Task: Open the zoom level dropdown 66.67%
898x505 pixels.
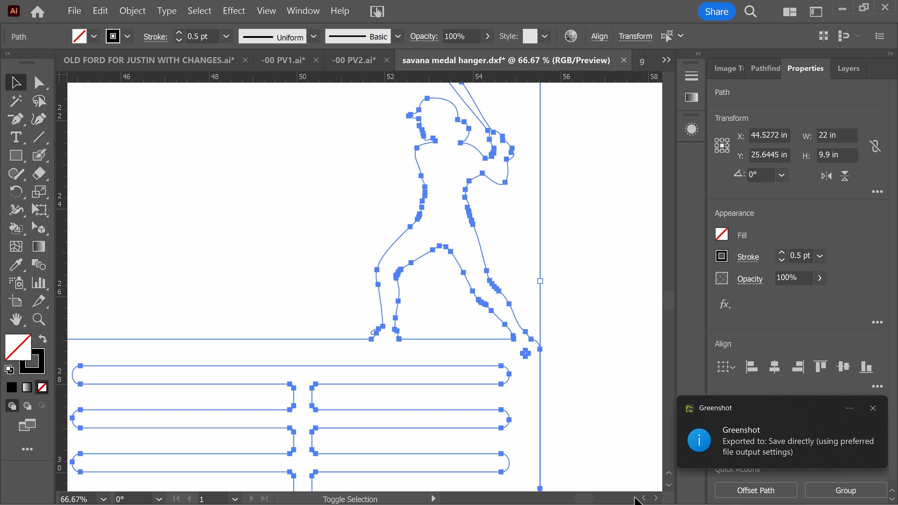Action: point(103,499)
